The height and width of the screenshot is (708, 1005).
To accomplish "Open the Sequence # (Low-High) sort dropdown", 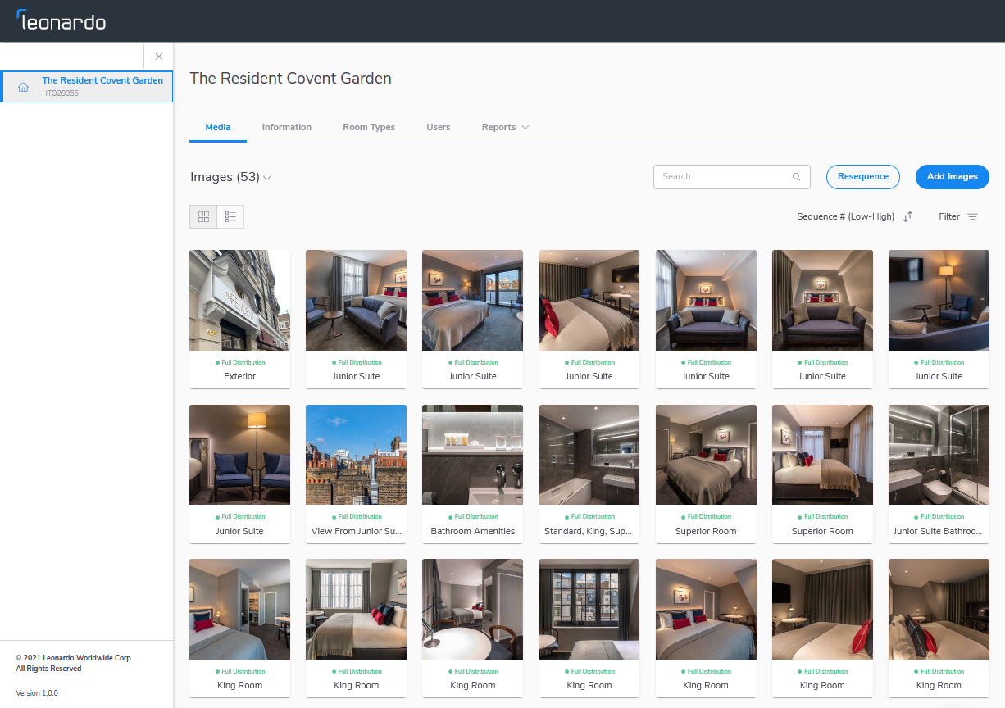I will [x=844, y=216].
